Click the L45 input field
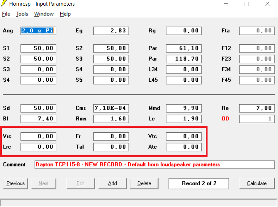The image size is (278, 207). point(184,80)
